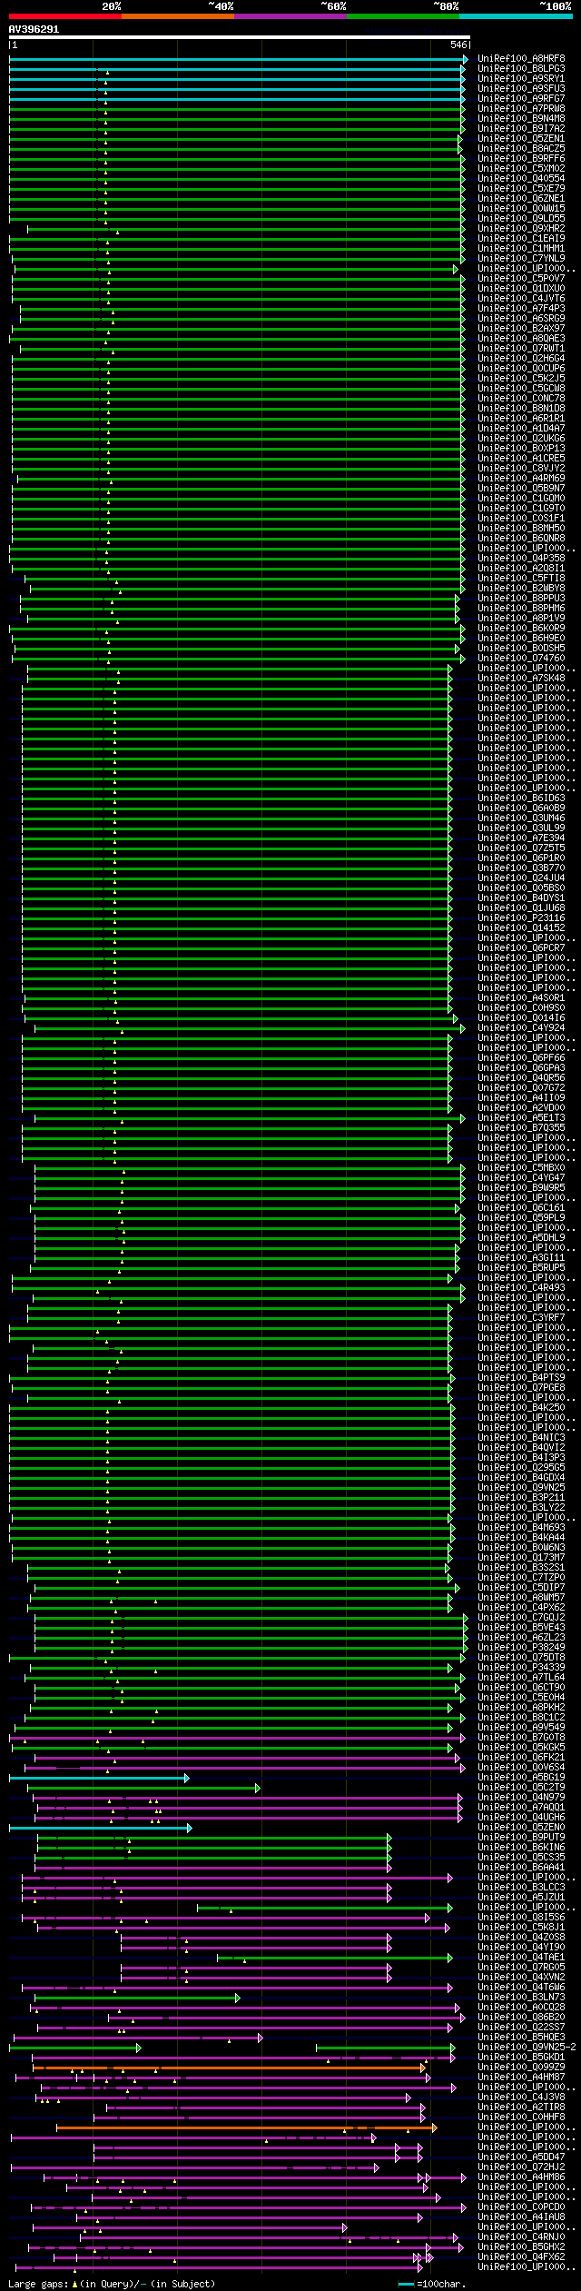
Task: Select the UniRef100_Q6ZNE1 label
Action: point(521,199)
